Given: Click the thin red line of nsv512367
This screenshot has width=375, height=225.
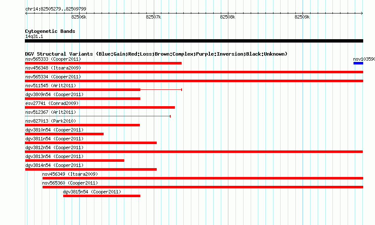Looking at the screenshot, I should [98, 116].
